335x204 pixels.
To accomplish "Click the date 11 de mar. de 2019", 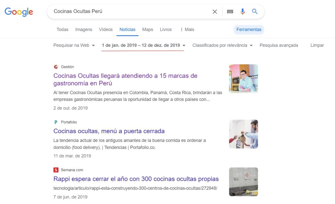I will point(72,156).
